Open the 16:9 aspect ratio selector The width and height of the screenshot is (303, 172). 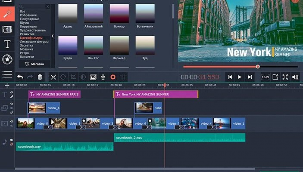pos(265,77)
